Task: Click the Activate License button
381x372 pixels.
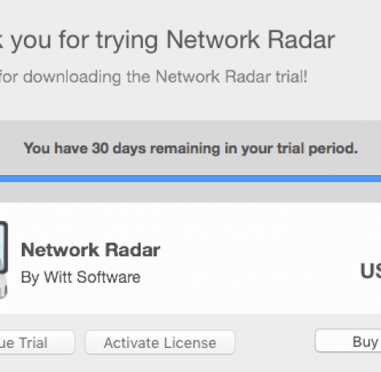Action: tap(160, 342)
